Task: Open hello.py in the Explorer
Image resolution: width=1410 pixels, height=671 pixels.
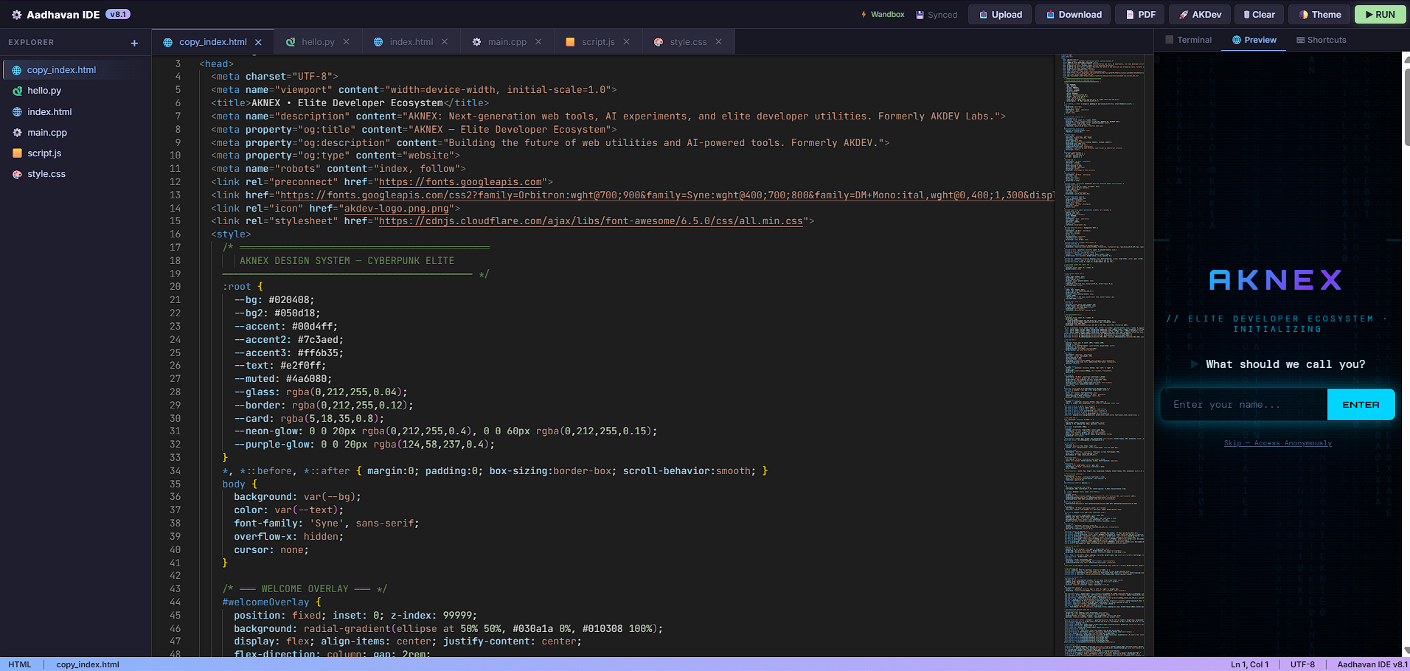Action: click(x=44, y=91)
